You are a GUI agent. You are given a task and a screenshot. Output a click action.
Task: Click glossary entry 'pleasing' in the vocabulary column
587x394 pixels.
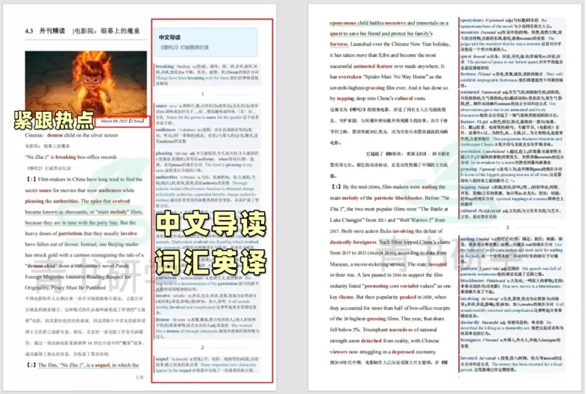(164, 153)
